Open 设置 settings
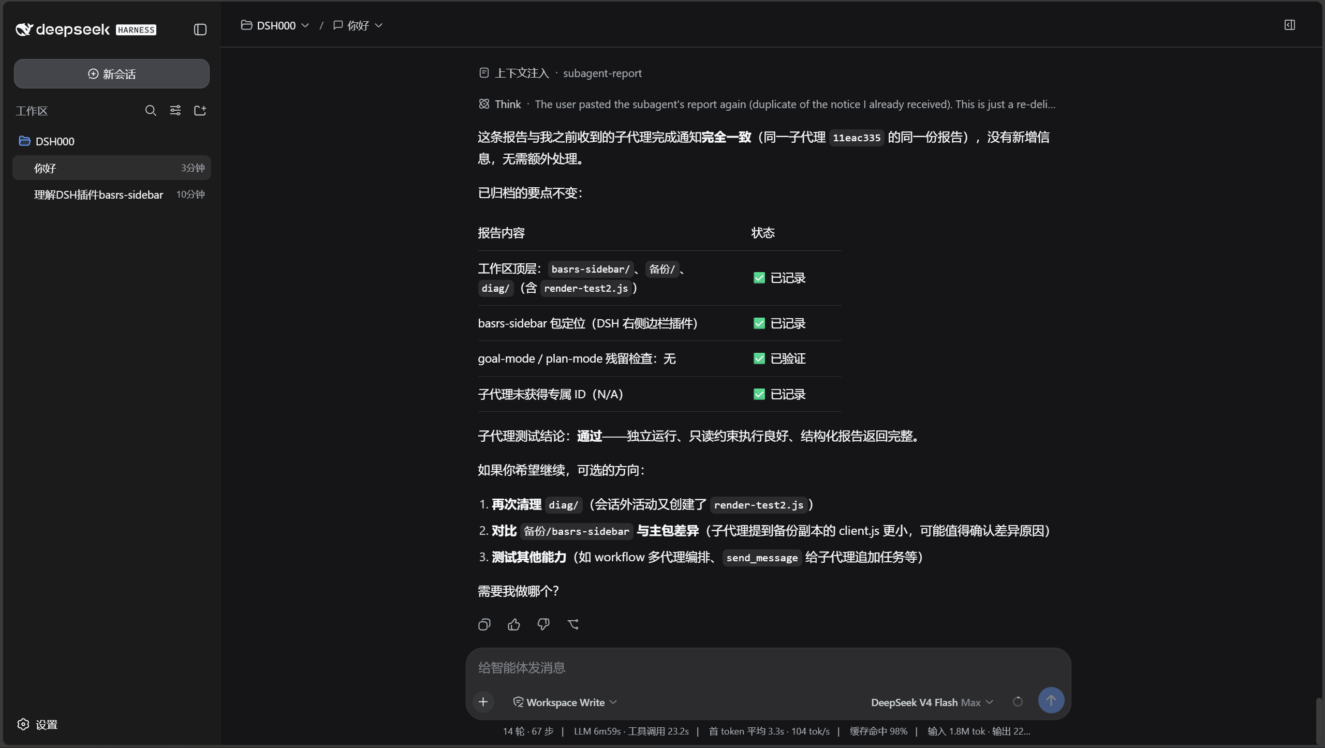1325x748 pixels. pos(38,724)
